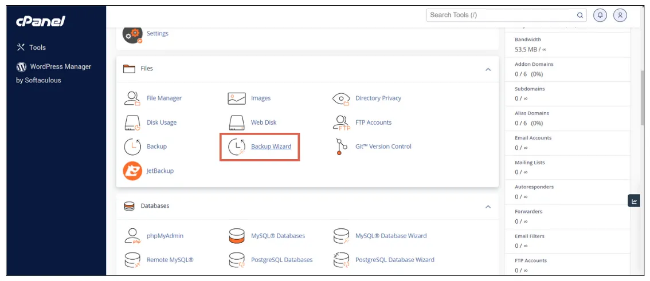Open WordPress Manager by Softaculous

click(x=53, y=73)
